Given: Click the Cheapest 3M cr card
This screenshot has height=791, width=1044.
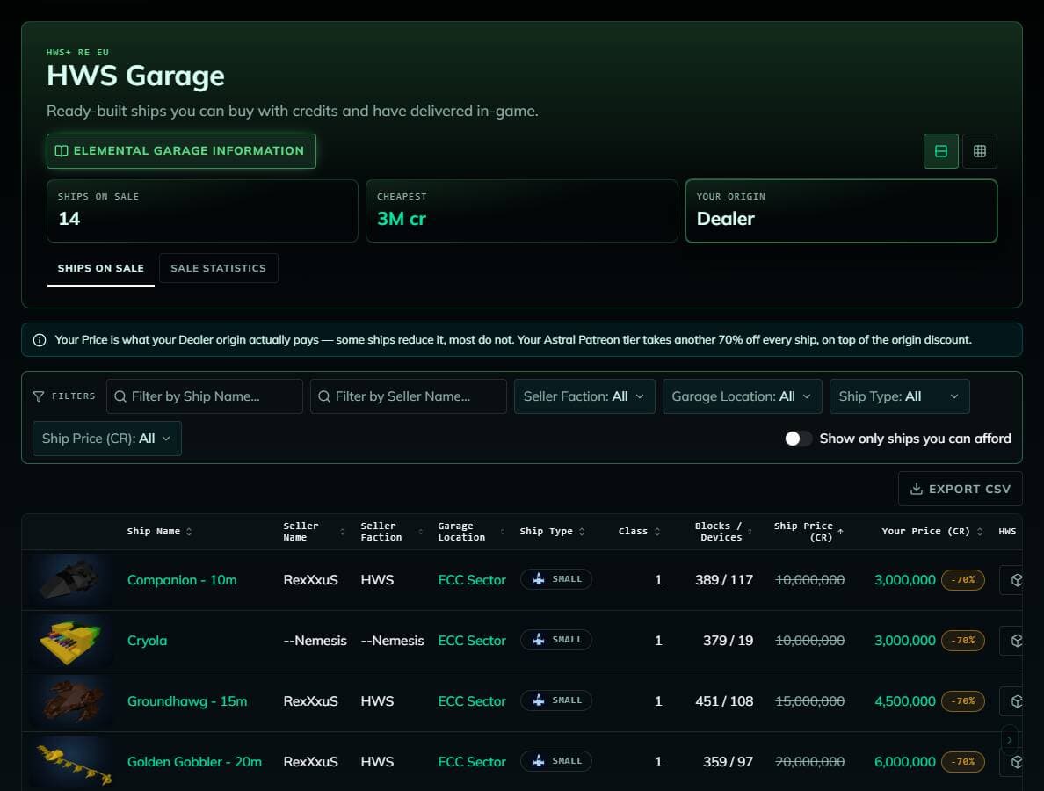Looking at the screenshot, I should click(x=521, y=211).
